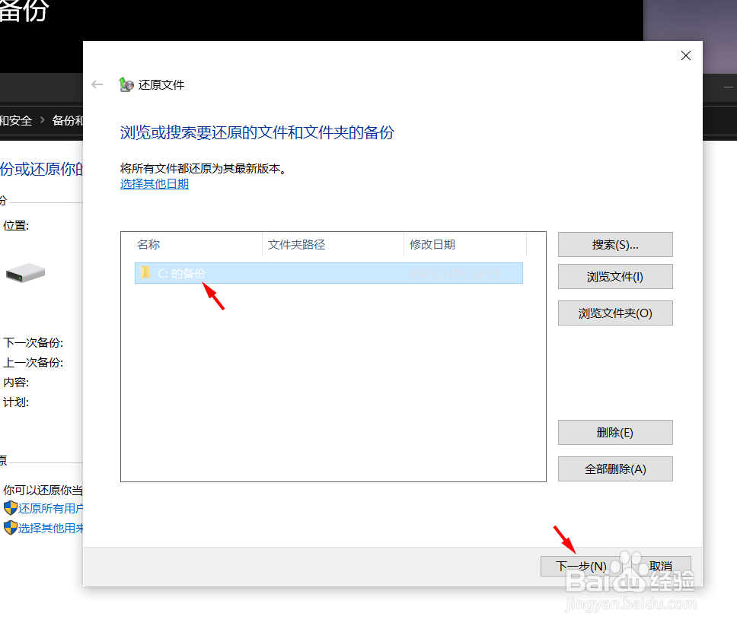Screen dimensions: 737x629
Task: Click the UAC shield beside 还原所有用户 link
Action: (10, 508)
